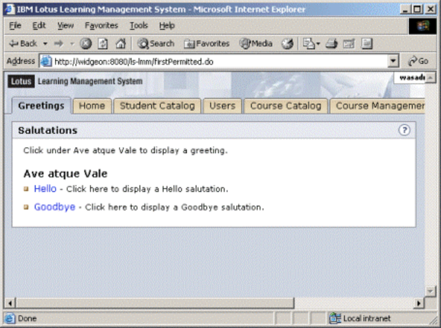Screen dimensions: 441x328
Task: Open the Back history dropdown arrow
Action: coord(45,44)
